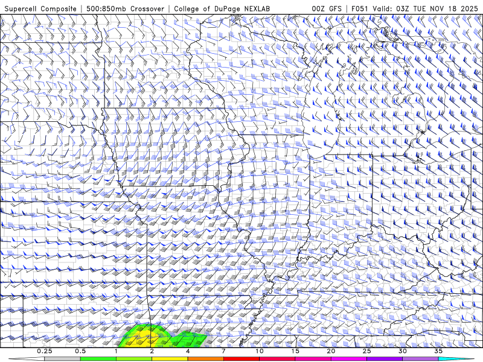Click 'F051 Valid: 03Z TUE NOV 18 2025'
483x362 pixels.
415,8
